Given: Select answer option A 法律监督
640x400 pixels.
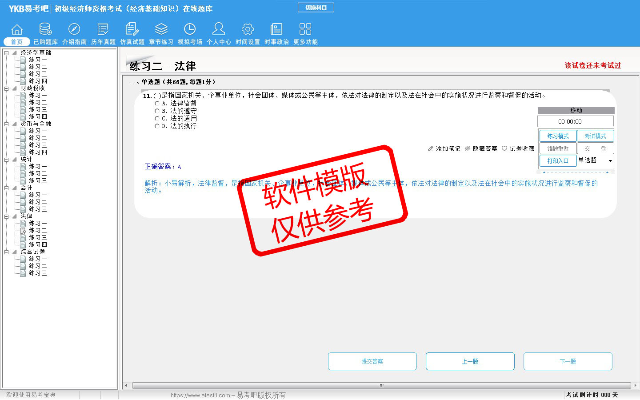Looking at the screenshot, I should 157,104.
